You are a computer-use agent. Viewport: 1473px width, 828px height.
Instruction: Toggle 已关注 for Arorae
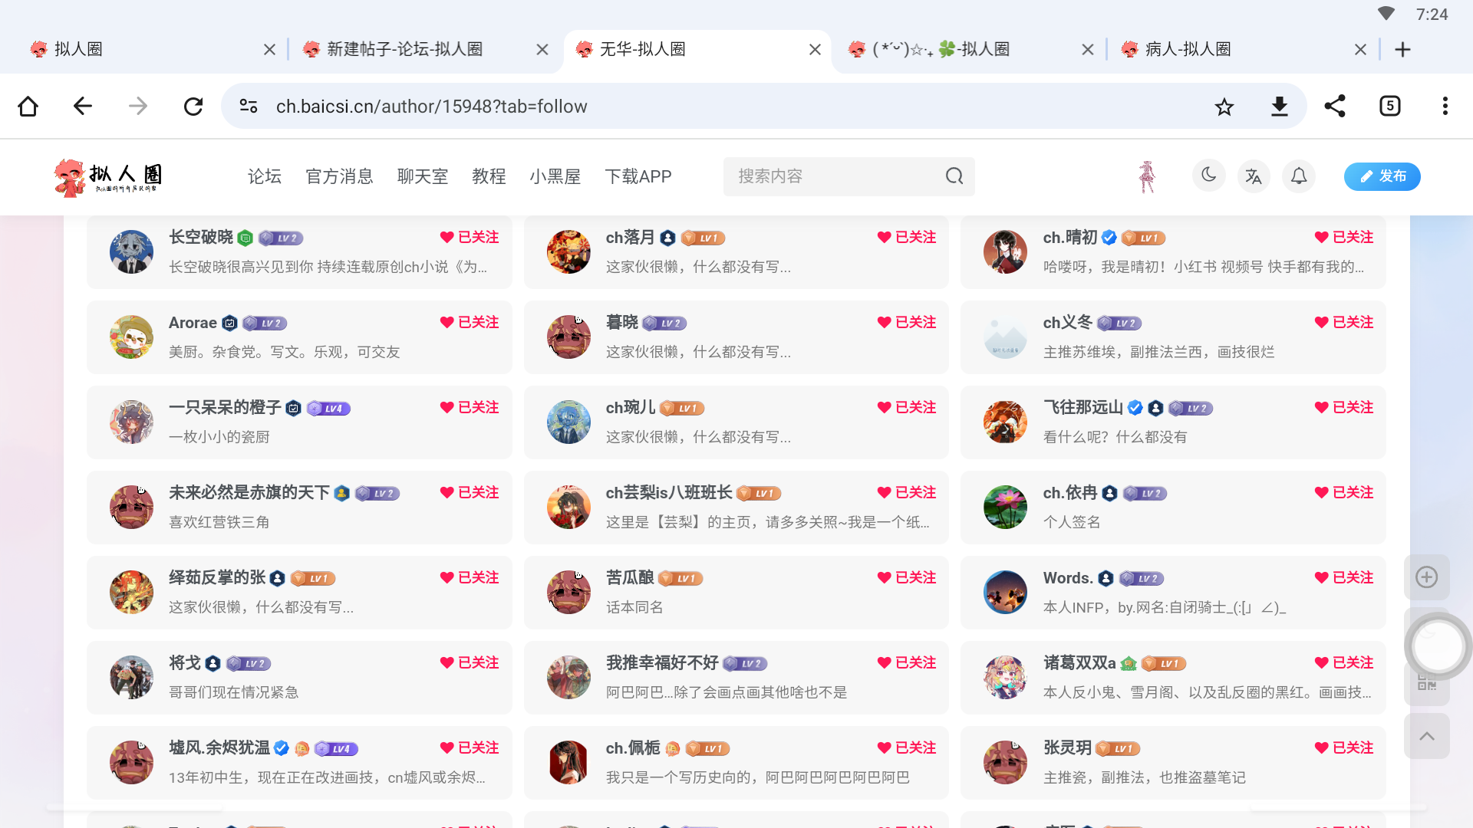[x=470, y=323]
